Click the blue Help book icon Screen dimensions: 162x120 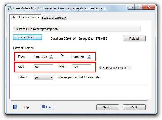point(15,107)
